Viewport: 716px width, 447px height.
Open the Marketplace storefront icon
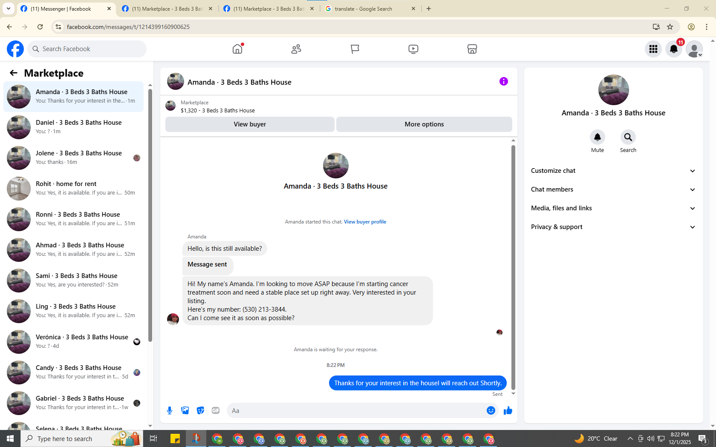(472, 49)
